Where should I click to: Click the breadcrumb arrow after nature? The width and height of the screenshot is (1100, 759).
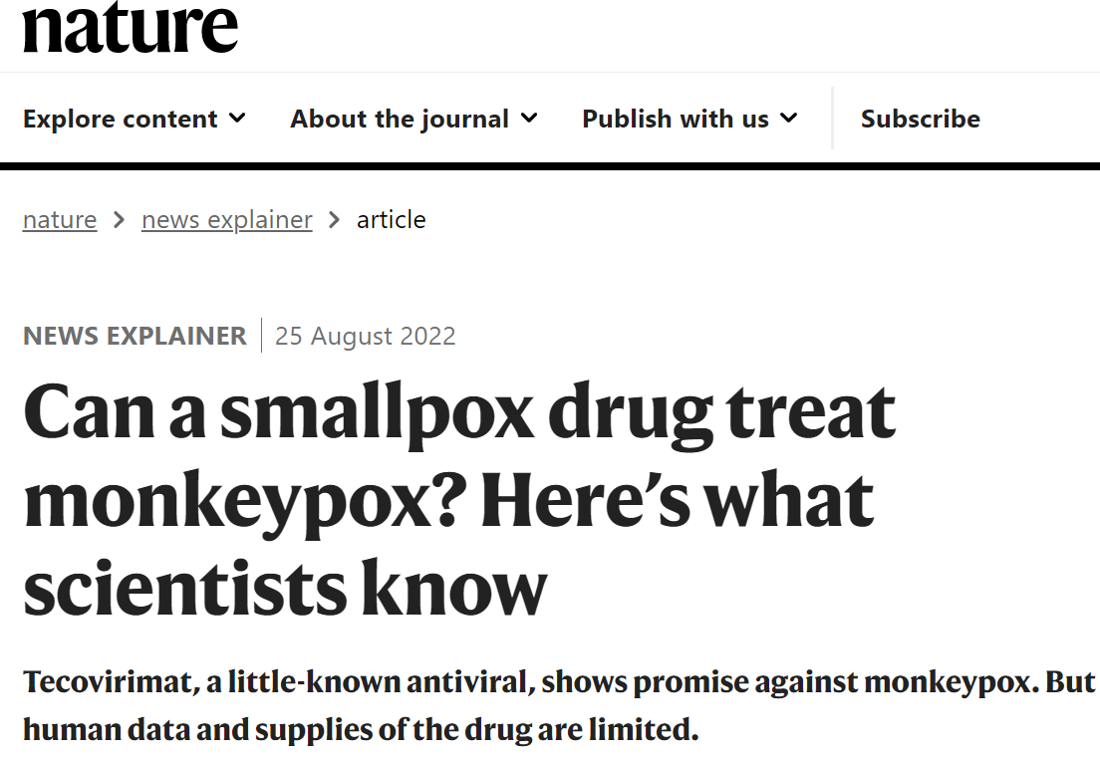pyautogui.click(x=120, y=220)
